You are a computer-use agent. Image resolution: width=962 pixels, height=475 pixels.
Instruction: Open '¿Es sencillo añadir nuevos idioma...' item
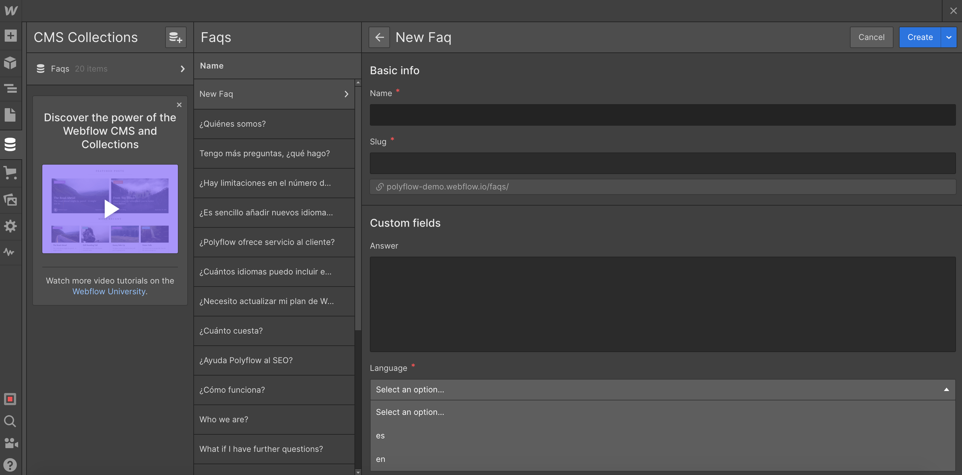[274, 212]
